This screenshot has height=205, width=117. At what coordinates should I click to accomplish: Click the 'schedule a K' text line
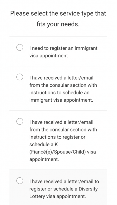click(x=43, y=145)
